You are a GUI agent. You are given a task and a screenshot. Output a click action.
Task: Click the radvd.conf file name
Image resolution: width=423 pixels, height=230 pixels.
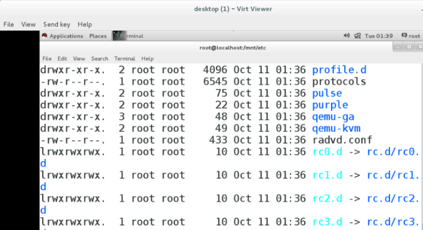click(x=343, y=140)
